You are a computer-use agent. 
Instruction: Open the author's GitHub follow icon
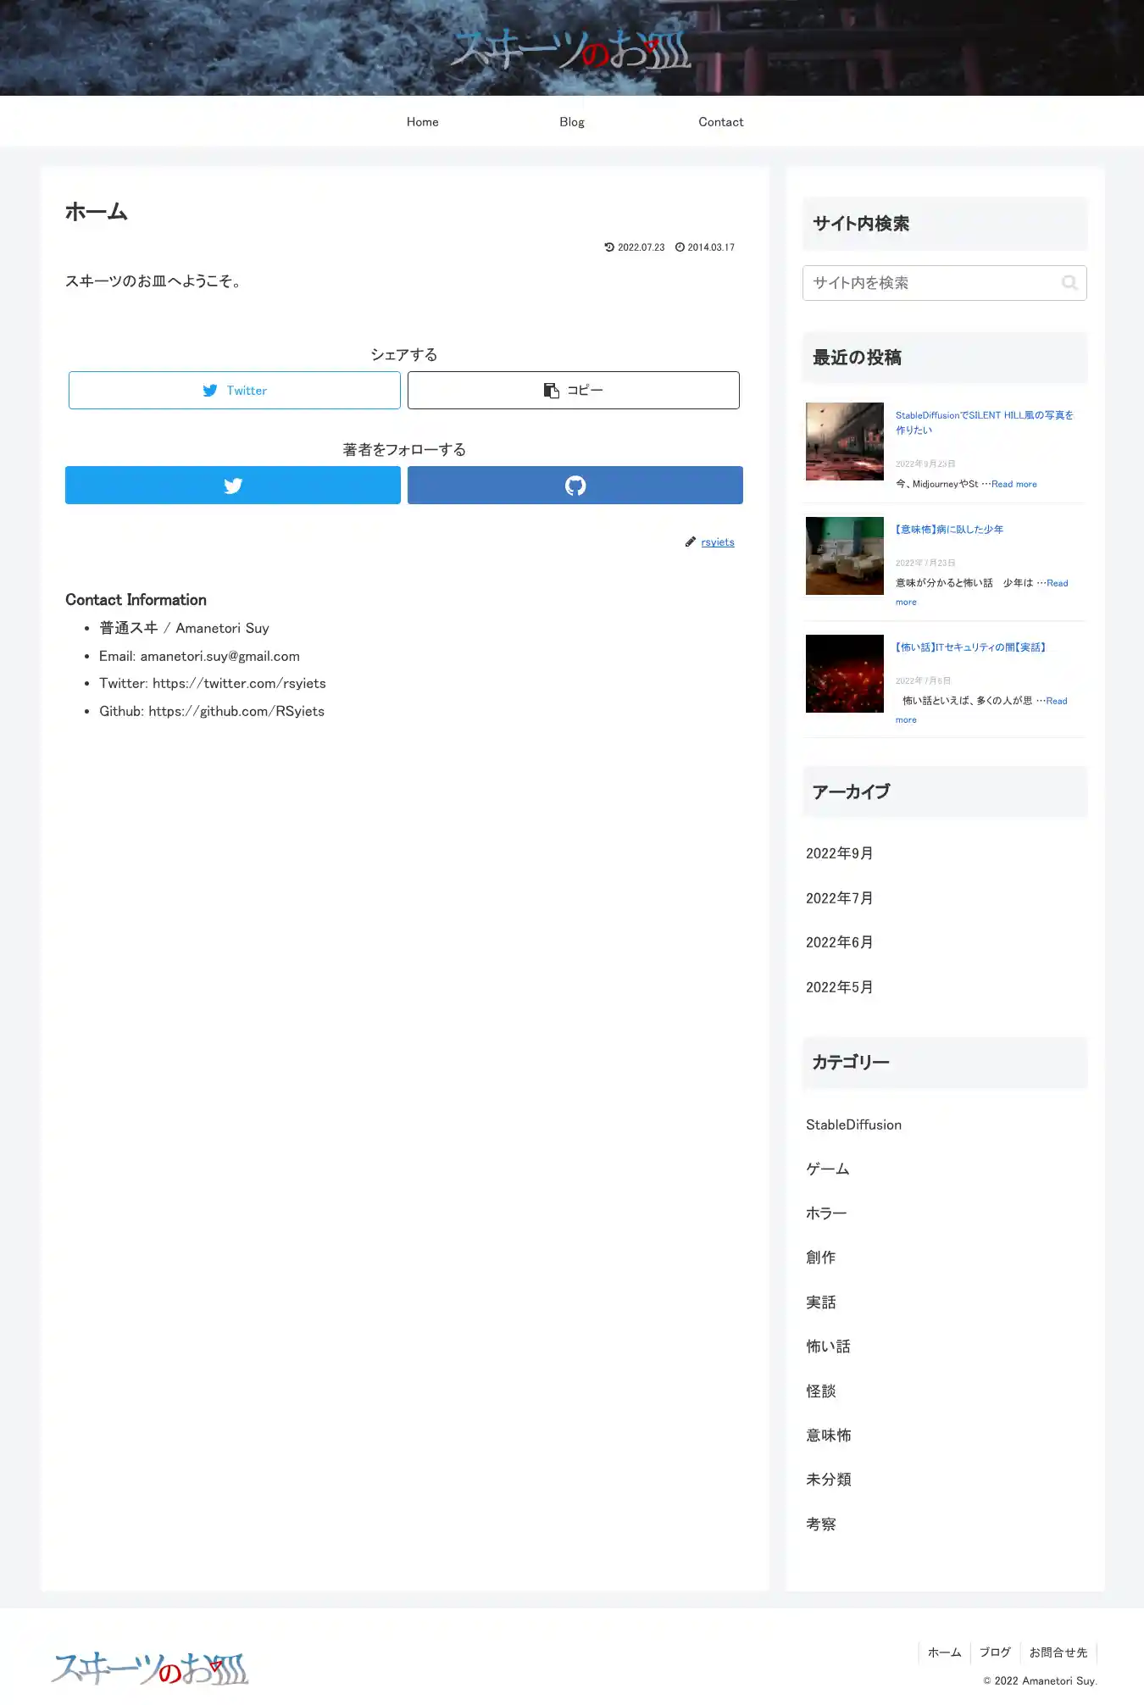coord(575,486)
